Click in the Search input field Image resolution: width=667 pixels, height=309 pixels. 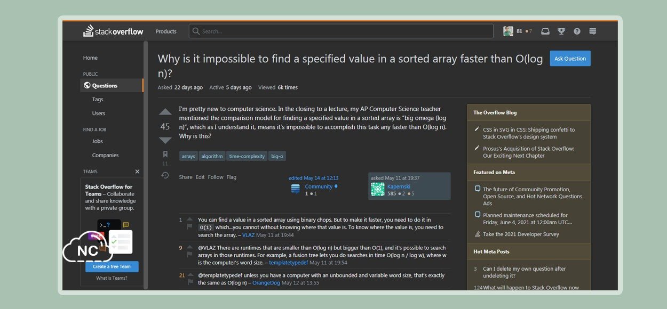[342, 31]
